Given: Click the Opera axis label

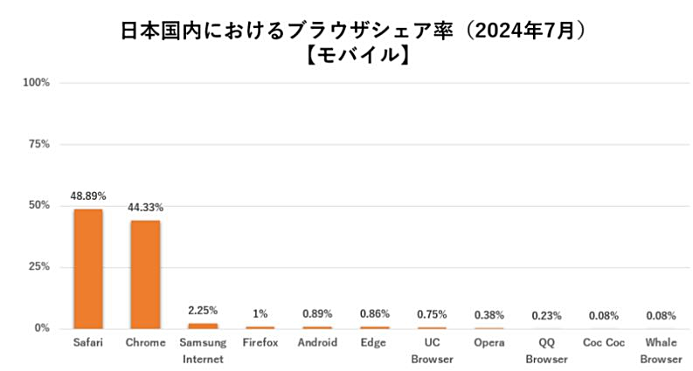Looking at the screenshot, I should (x=489, y=342).
